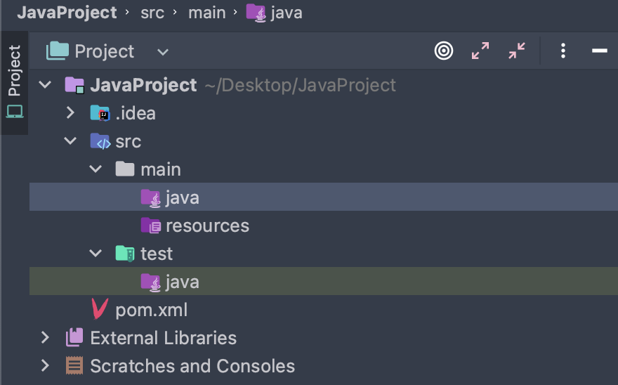Collapse the main folder
The height and width of the screenshot is (385, 618).
[x=96, y=169]
